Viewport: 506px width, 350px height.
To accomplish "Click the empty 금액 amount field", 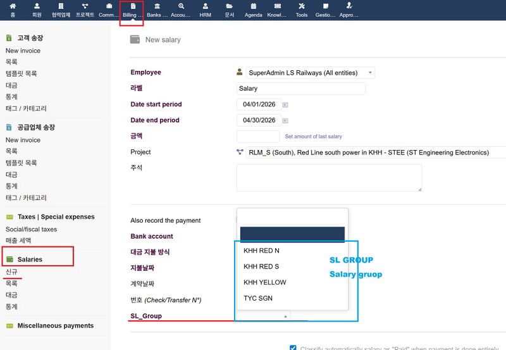I will (258, 136).
